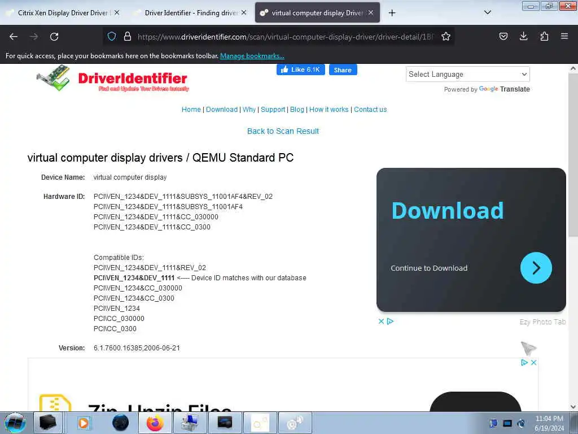The image size is (578, 434).
Task: Select hardware ID PCI\VEN_1234&DEV_1111&CC_030000
Action: click(156, 217)
